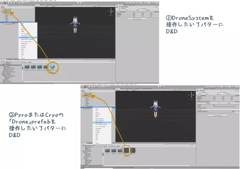This screenshot has width=240, height=169.
Task: Toggle object active checkbox in upper Inspector
Action: (x=119, y=7)
